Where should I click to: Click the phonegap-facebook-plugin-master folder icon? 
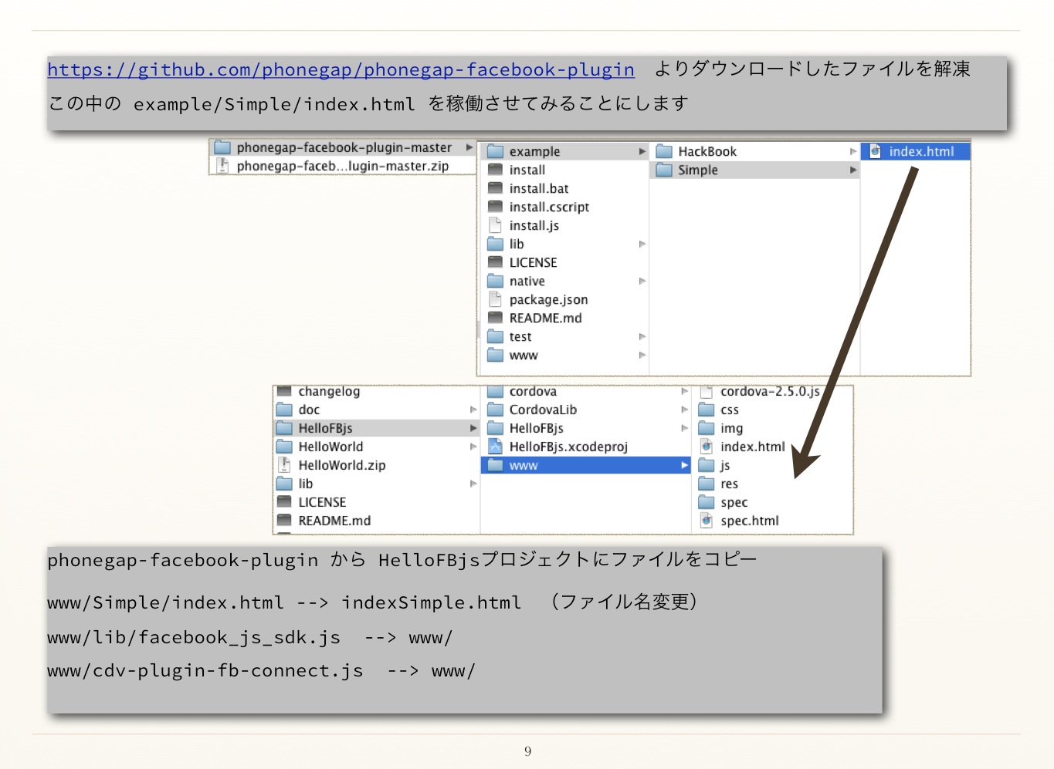[x=222, y=147]
